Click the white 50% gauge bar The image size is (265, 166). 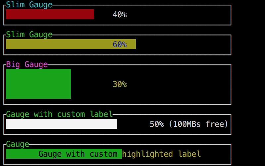click(x=62, y=124)
